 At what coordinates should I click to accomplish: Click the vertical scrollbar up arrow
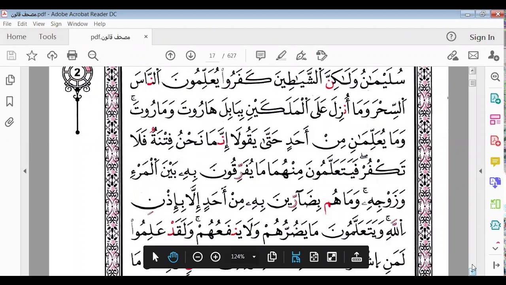click(472, 71)
